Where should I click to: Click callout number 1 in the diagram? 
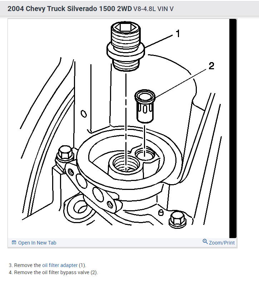click(x=178, y=34)
